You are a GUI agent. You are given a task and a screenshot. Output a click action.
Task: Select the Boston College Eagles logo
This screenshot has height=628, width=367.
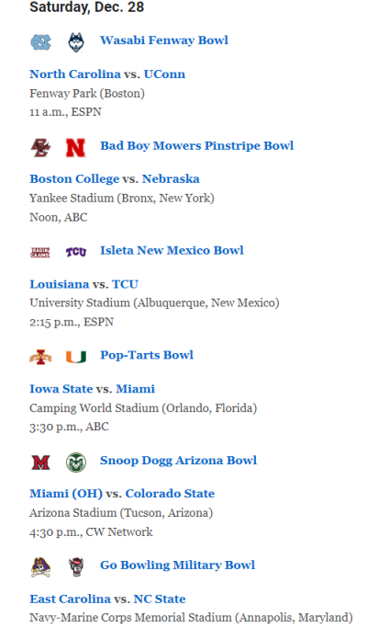pyautogui.click(x=40, y=148)
